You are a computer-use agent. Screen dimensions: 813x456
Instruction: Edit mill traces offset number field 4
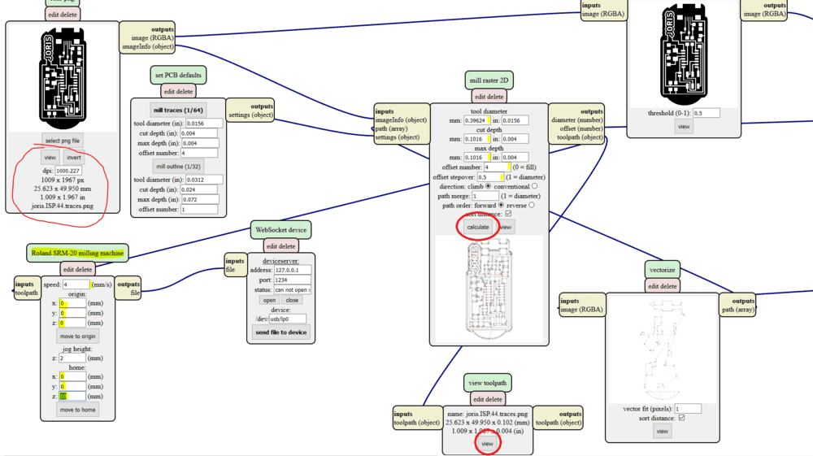coord(199,153)
